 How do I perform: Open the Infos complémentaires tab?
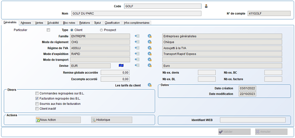click(x=136, y=23)
